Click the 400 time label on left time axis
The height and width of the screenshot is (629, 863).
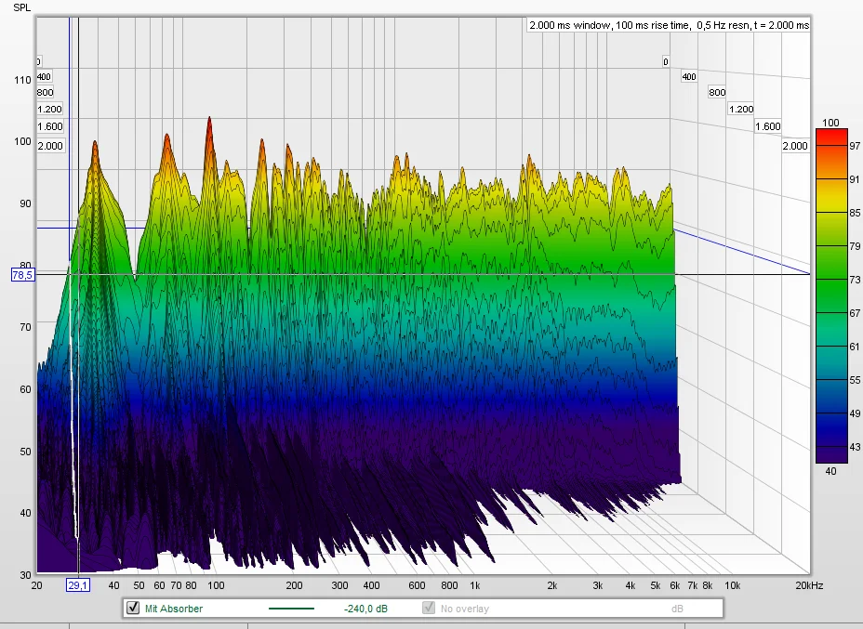pos(44,77)
